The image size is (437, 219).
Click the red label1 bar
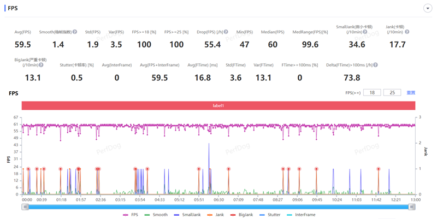[218, 105]
